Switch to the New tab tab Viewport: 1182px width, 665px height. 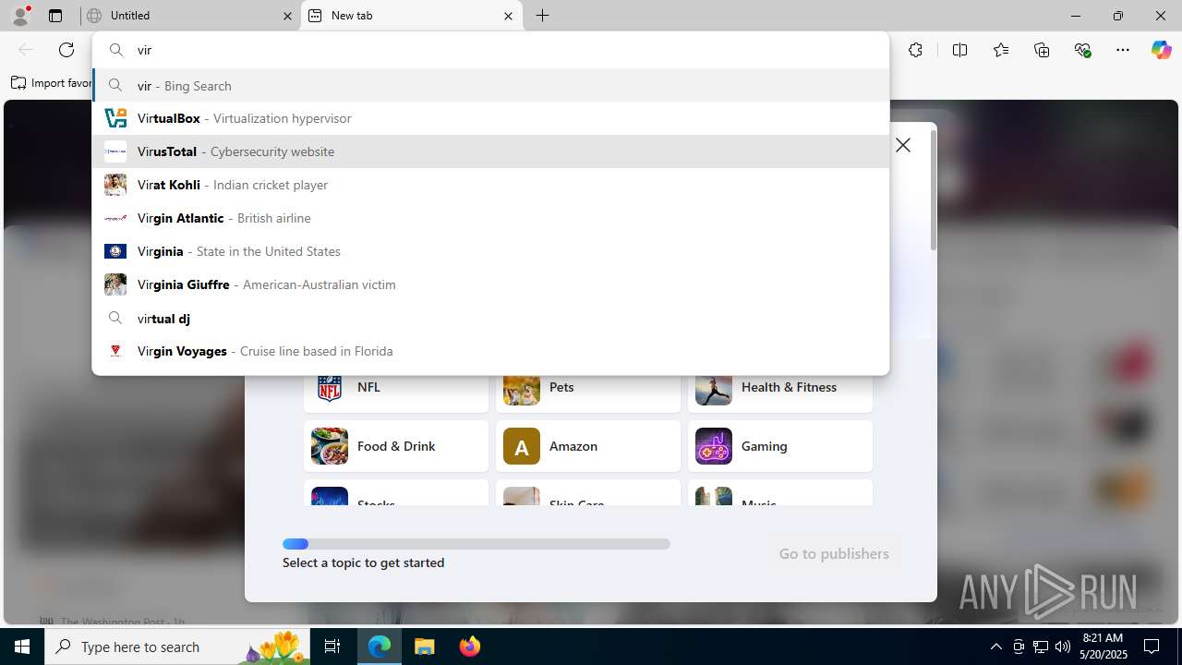[x=412, y=16]
